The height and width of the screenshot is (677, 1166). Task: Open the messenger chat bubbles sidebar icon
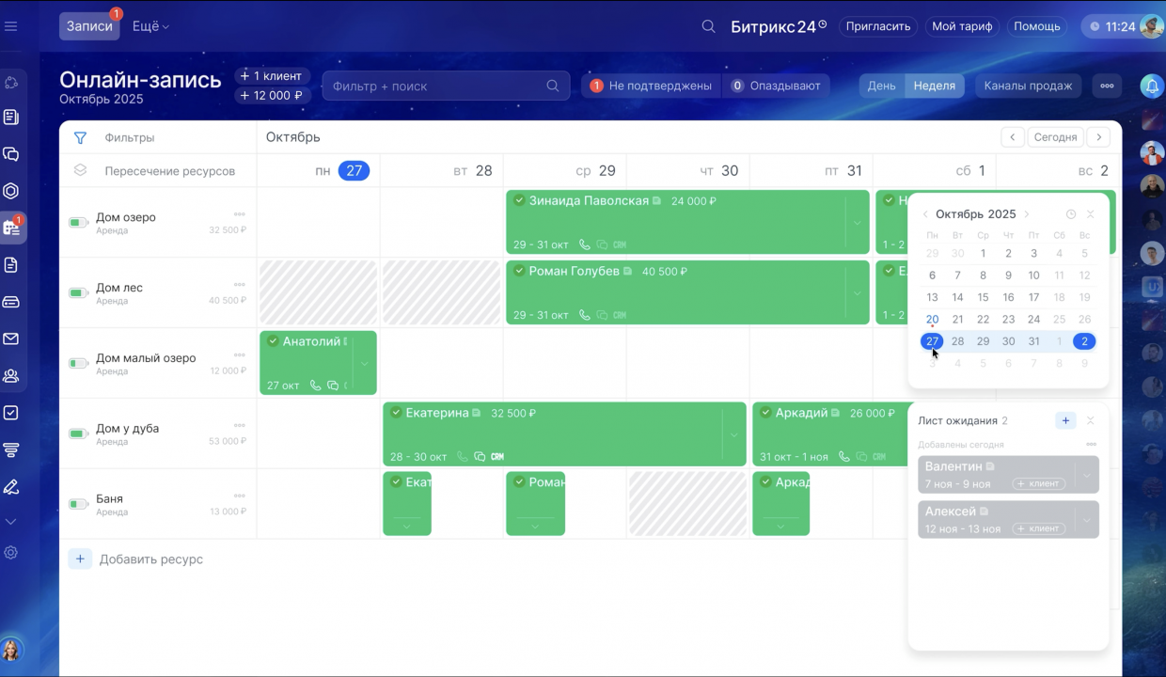point(11,154)
